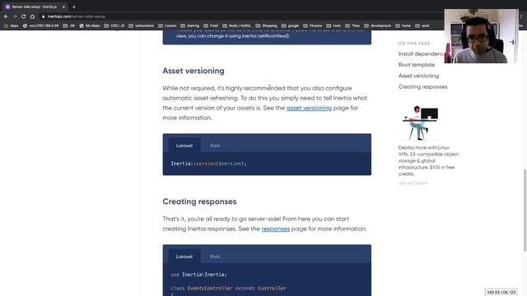This screenshot has height=296, width=527.
Task: Open the My Maps bookmark
Action: [90, 25]
